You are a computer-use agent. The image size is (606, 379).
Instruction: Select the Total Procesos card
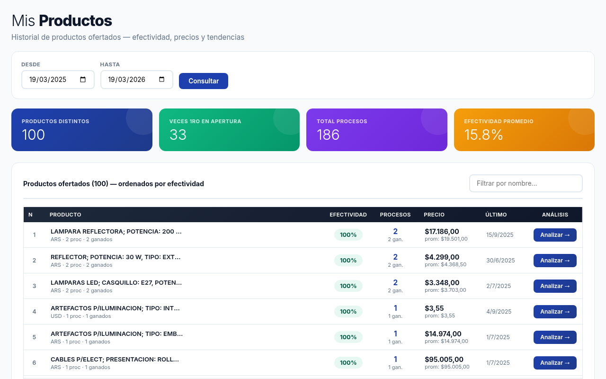click(x=376, y=130)
